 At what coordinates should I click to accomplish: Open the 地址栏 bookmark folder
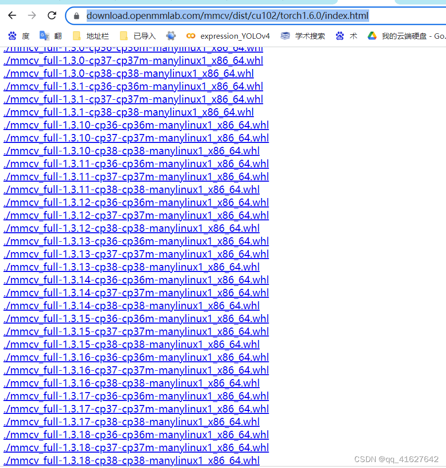click(x=91, y=36)
